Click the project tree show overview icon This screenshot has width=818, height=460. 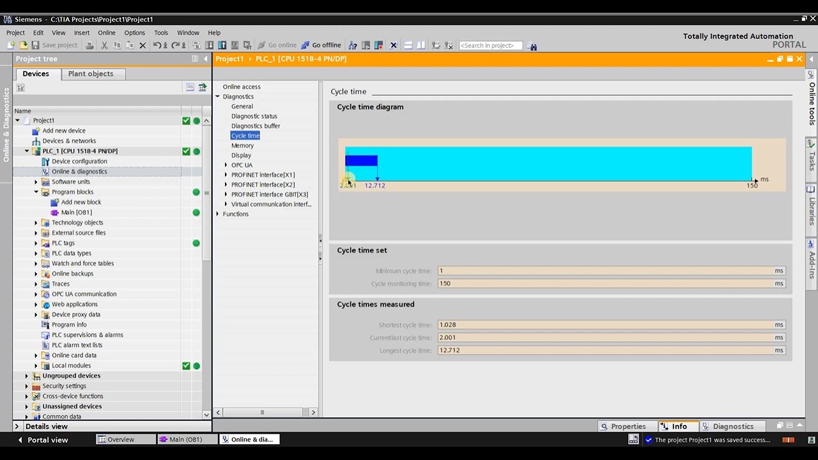[20, 88]
